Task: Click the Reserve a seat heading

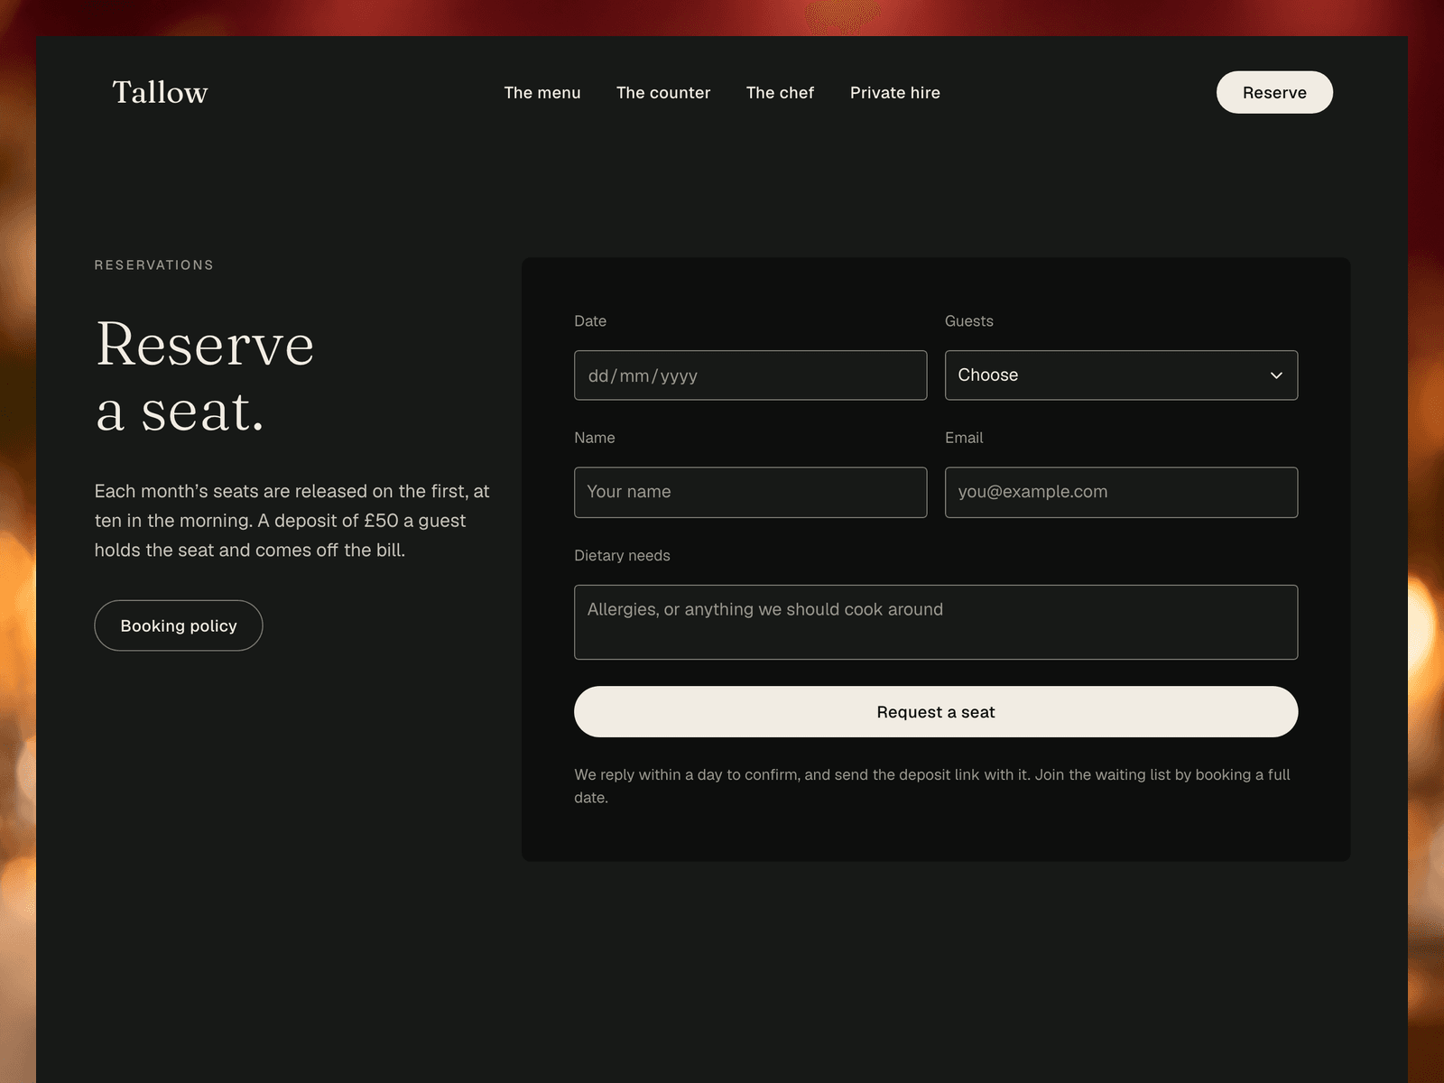Action: click(205, 377)
